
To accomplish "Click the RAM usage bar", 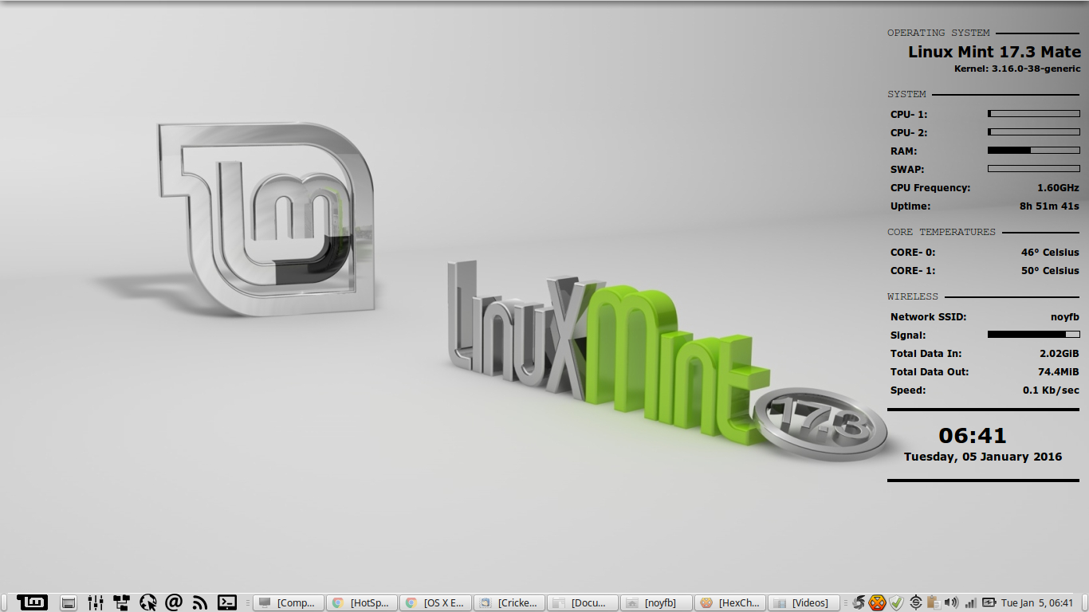I will click(x=1034, y=151).
